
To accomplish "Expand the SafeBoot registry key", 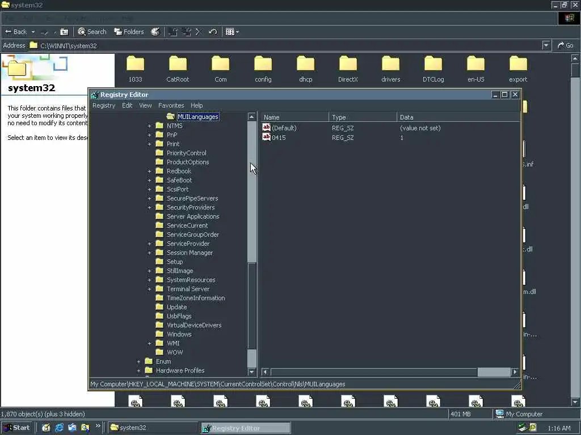I will click(149, 180).
